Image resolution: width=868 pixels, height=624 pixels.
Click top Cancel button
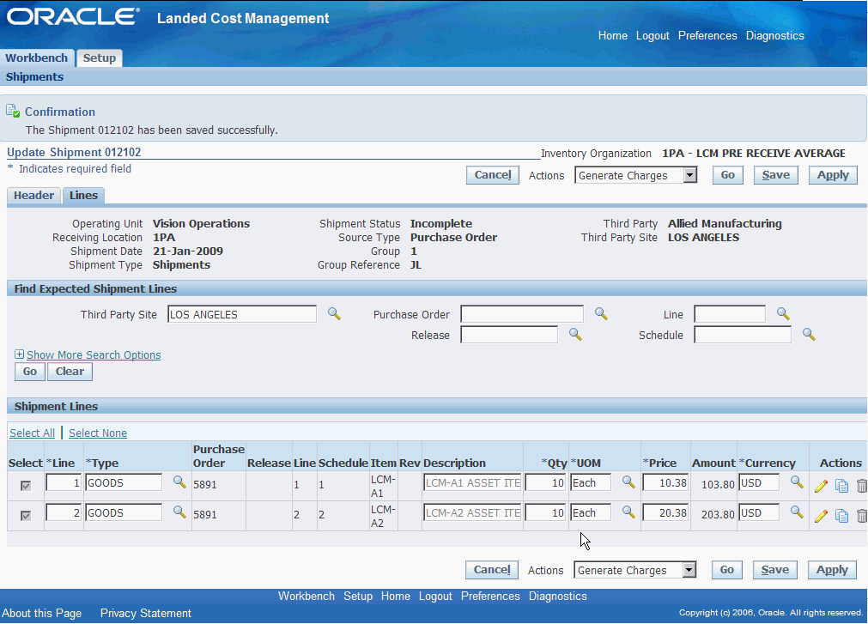[493, 175]
